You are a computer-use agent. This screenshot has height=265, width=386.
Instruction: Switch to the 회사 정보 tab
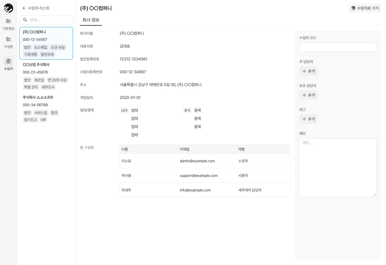click(x=91, y=20)
